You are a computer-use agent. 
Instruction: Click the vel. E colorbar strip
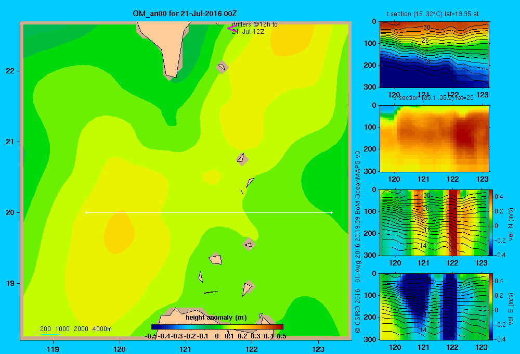(x=491, y=307)
